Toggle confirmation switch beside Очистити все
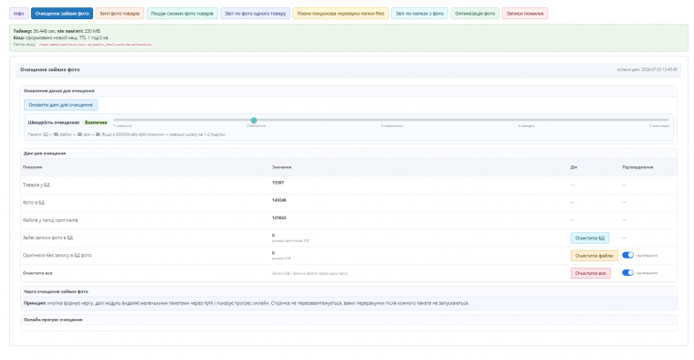This screenshot has height=360, width=694. point(627,273)
